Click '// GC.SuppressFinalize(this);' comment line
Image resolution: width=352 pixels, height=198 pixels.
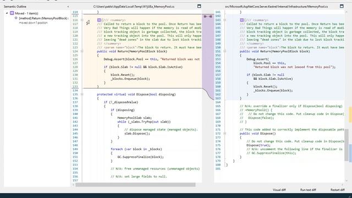(x=271, y=153)
